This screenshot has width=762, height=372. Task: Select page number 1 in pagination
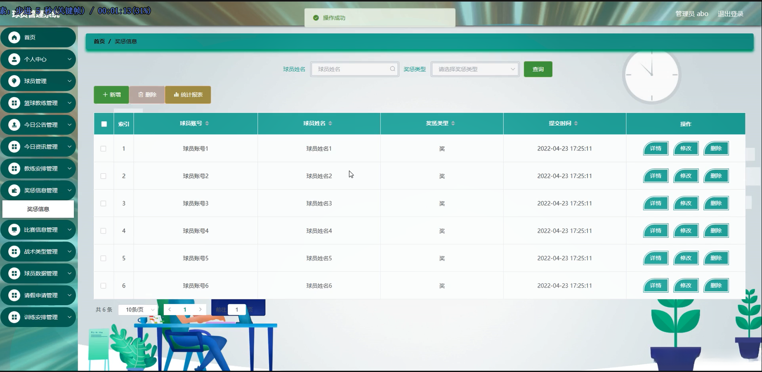coord(185,309)
